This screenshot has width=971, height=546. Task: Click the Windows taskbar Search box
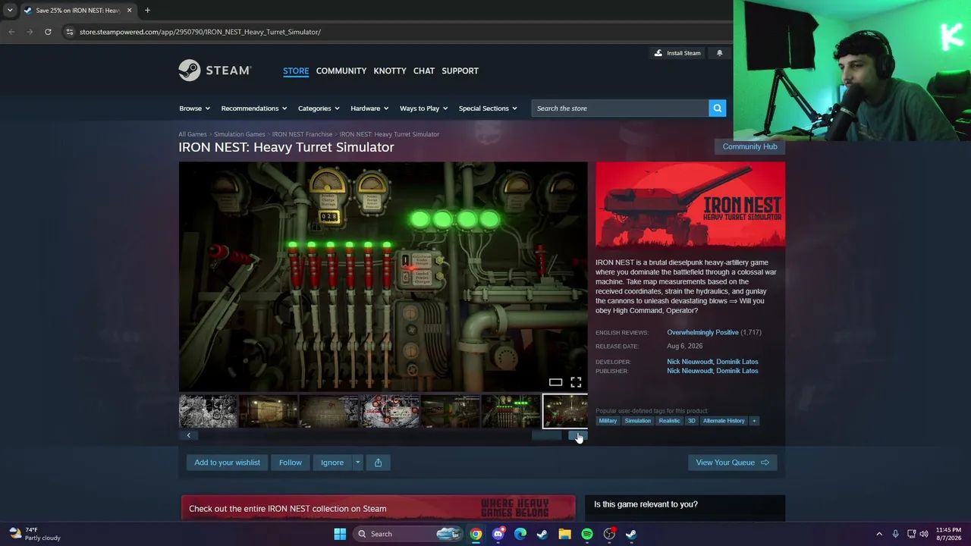coord(408,534)
